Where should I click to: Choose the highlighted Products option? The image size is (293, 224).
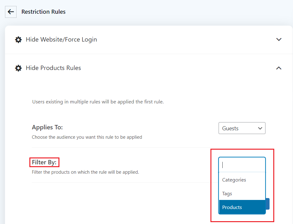[x=242, y=207]
